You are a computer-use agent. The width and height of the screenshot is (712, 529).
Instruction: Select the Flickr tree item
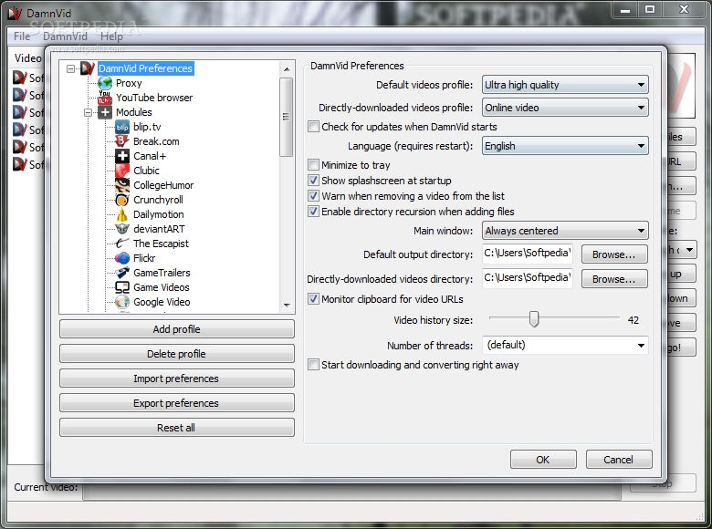(x=144, y=258)
